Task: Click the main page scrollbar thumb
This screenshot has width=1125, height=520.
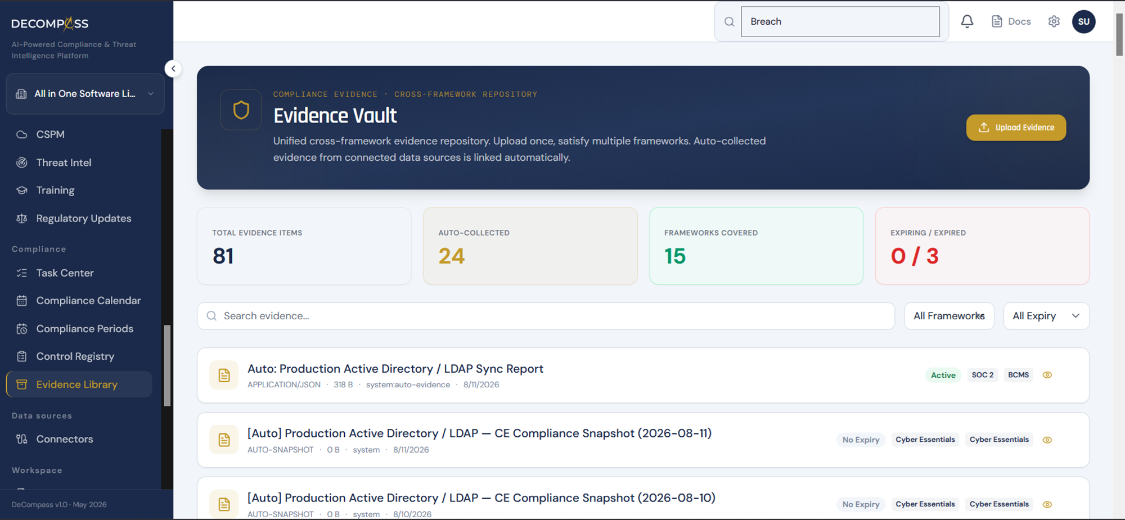Action: (1119, 34)
